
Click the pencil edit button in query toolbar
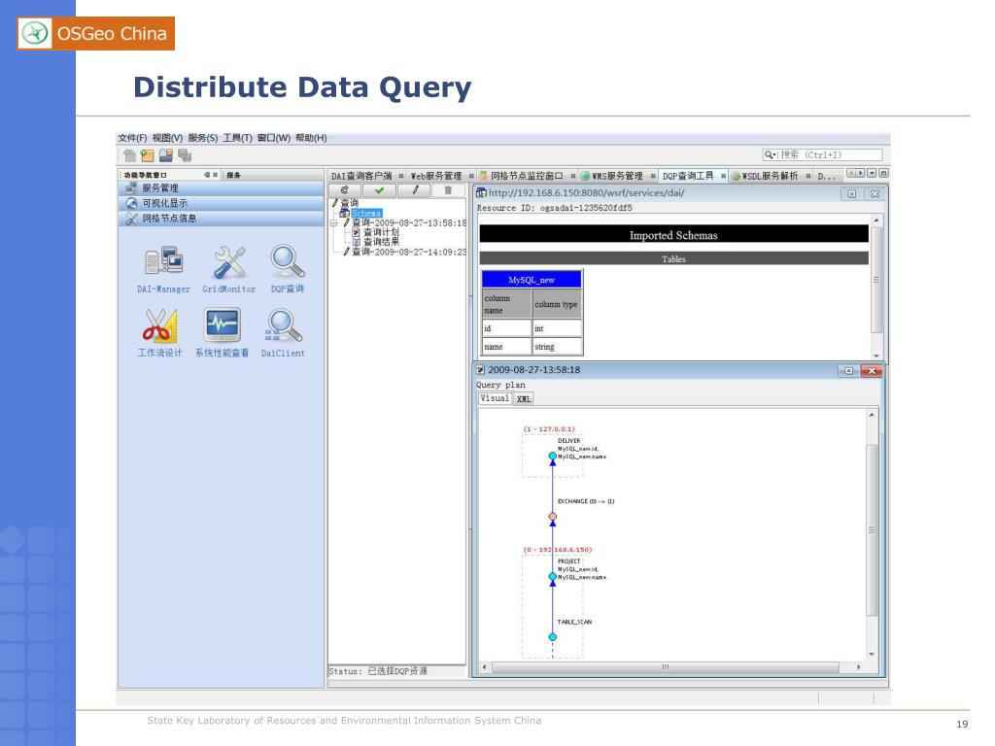pos(415,189)
